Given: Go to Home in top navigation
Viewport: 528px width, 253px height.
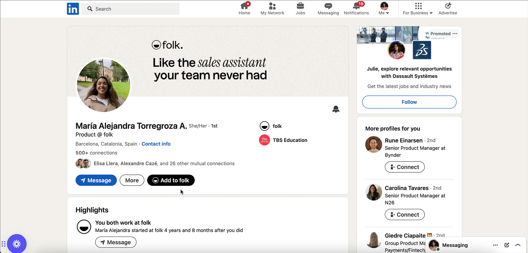Looking at the screenshot, I should click(x=244, y=9).
